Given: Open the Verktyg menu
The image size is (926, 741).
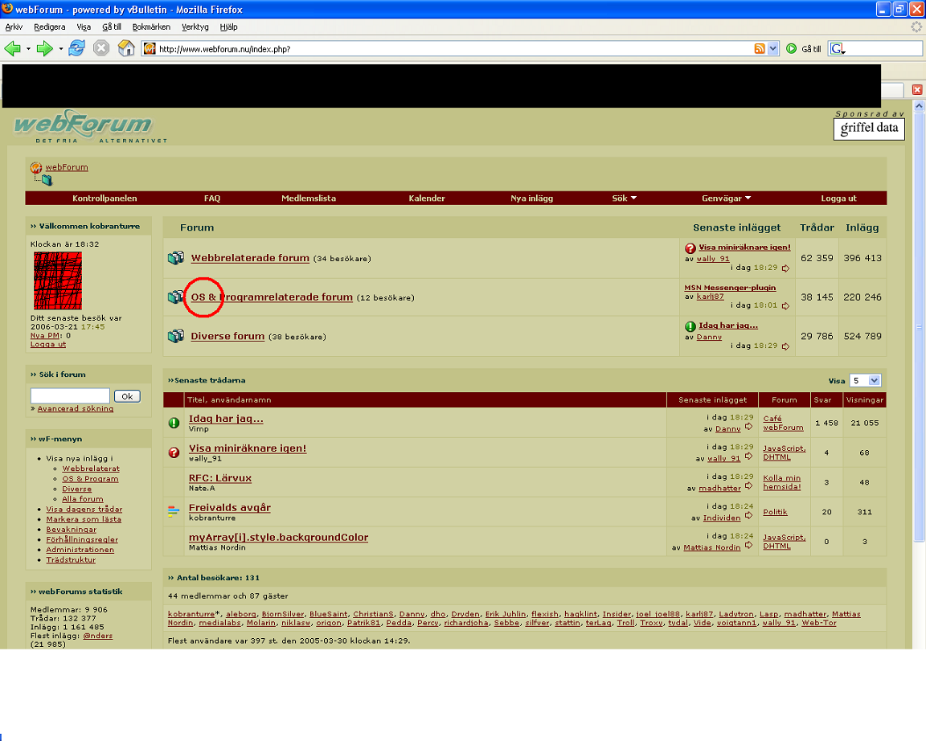Looking at the screenshot, I should [195, 27].
